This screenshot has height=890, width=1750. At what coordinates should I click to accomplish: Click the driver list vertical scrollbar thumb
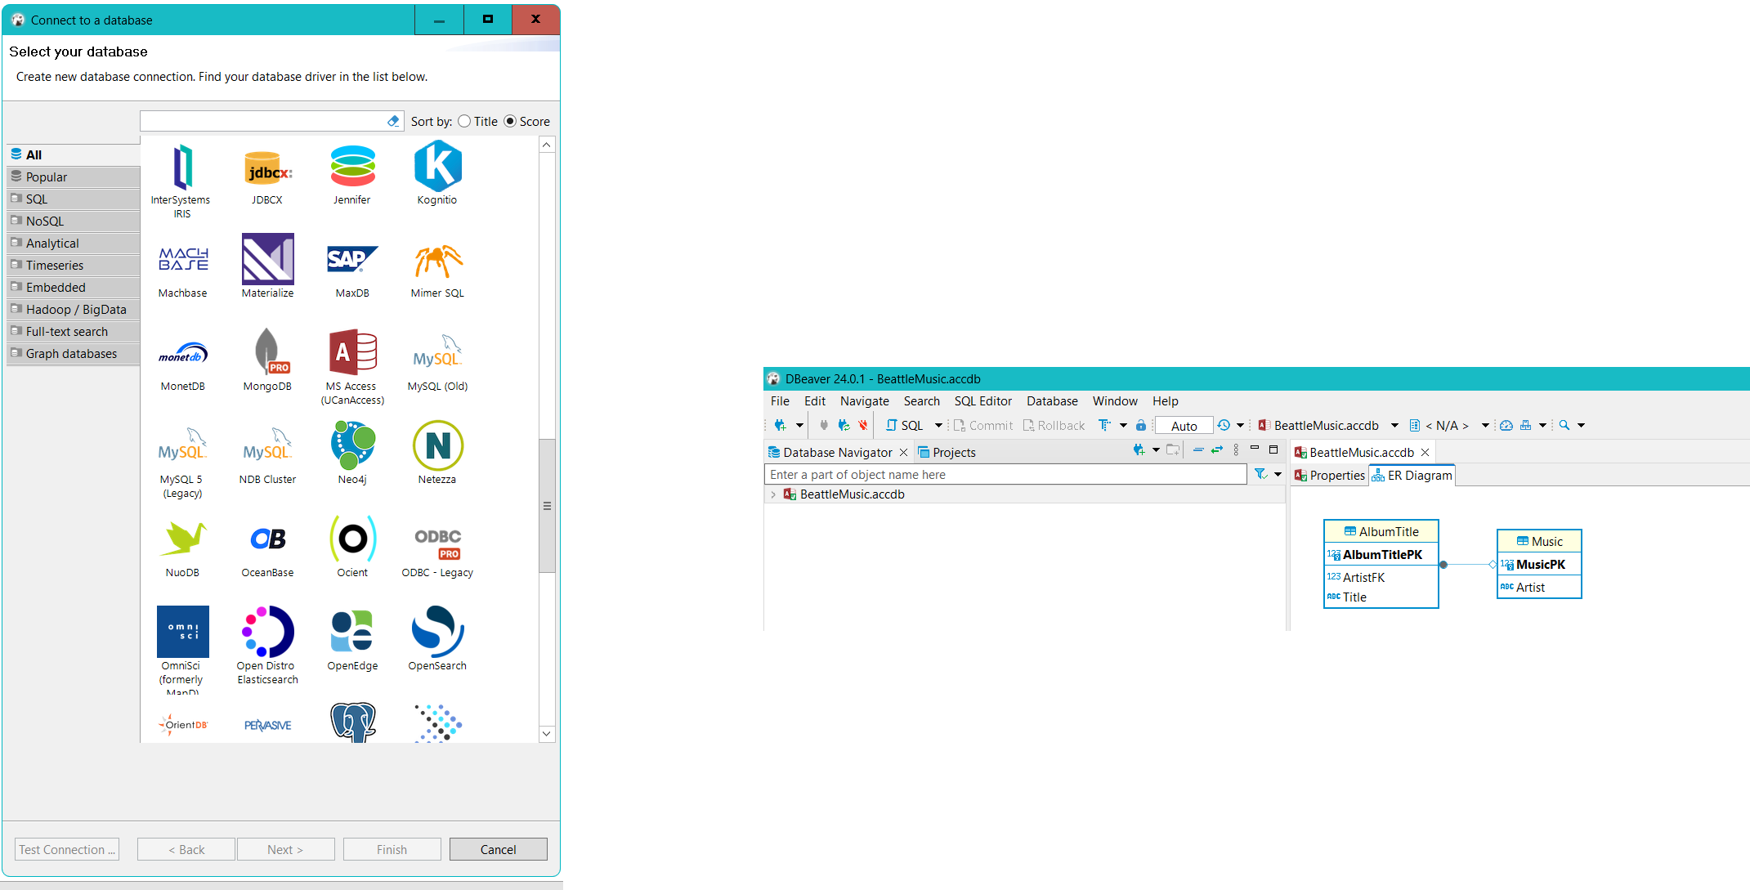coord(547,505)
